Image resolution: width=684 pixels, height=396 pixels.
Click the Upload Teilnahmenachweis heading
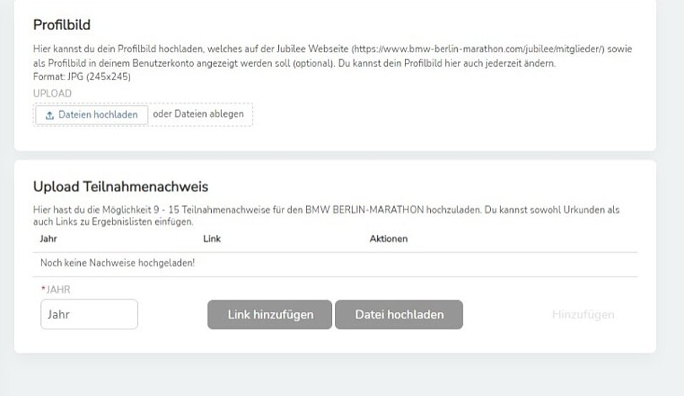click(x=121, y=186)
